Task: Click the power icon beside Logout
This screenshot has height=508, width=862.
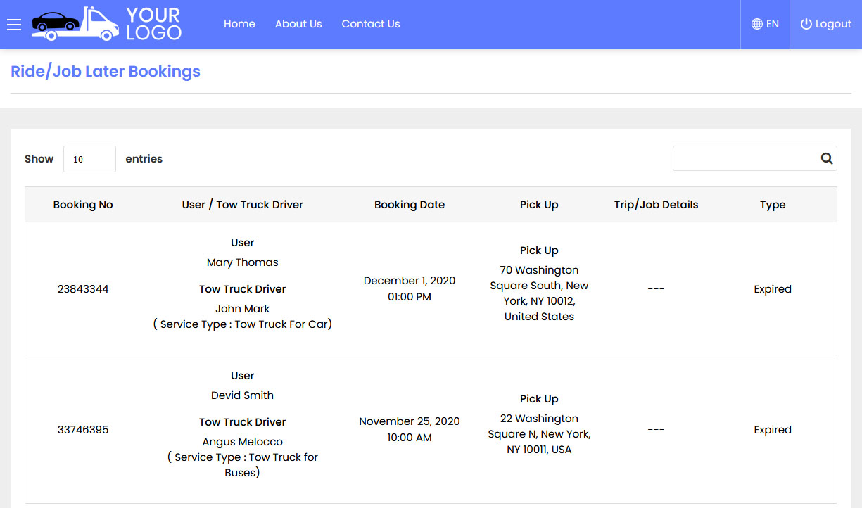Action: click(x=806, y=24)
